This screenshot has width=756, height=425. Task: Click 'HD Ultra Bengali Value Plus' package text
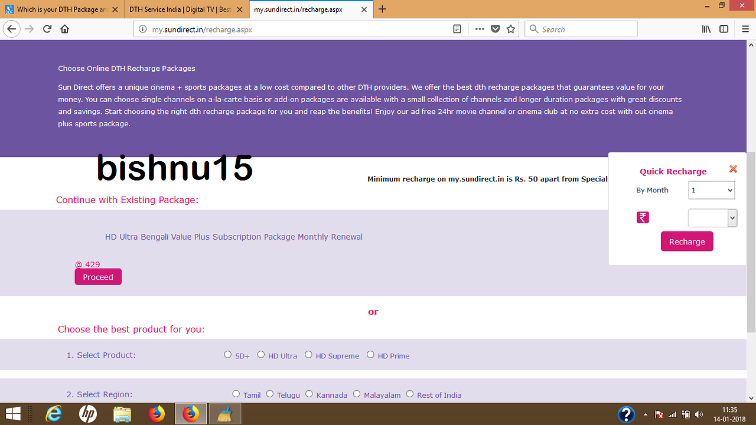click(x=234, y=237)
